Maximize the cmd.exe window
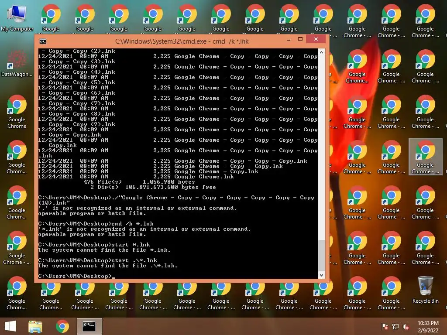Screen dimensions: 447x335 tap(300, 39)
